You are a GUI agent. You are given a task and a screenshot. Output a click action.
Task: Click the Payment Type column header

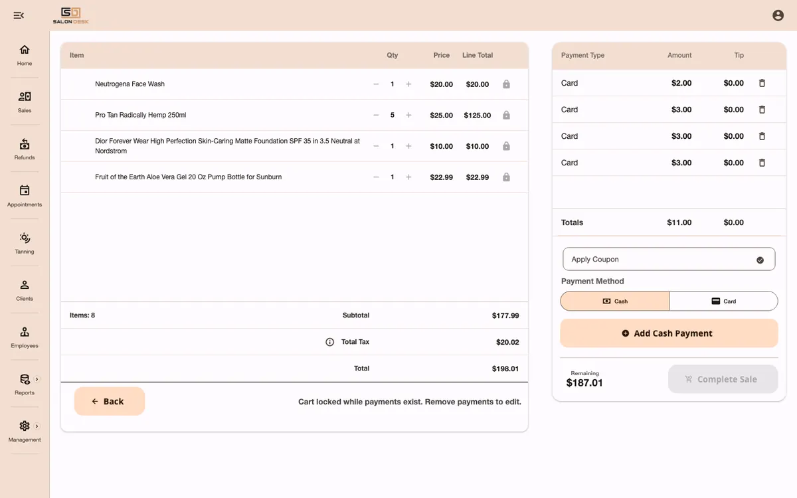(x=582, y=55)
